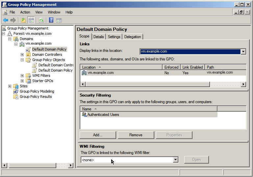Screen dimensions: 253x177
Task: Click the Group Policy Objects folder icon
Action: pyautogui.click(x=28, y=60)
